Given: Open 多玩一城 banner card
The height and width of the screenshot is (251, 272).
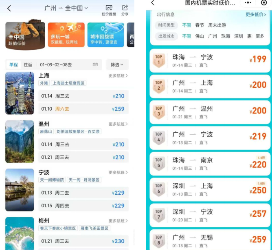Looking at the screenshot, I should (x=66, y=35).
